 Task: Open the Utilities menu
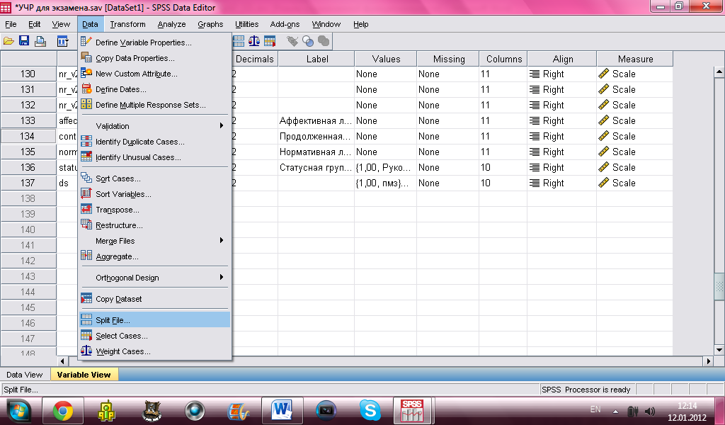pos(246,24)
